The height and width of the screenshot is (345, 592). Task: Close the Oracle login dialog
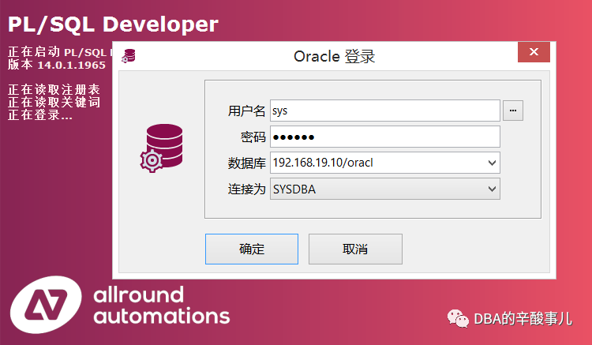(x=534, y=52)
